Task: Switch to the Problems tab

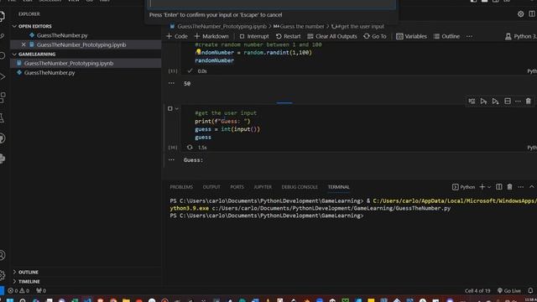Action: click(181, 187)
